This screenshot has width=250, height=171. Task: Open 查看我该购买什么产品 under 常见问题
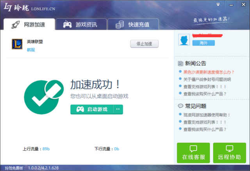click(x=205, y=129)
